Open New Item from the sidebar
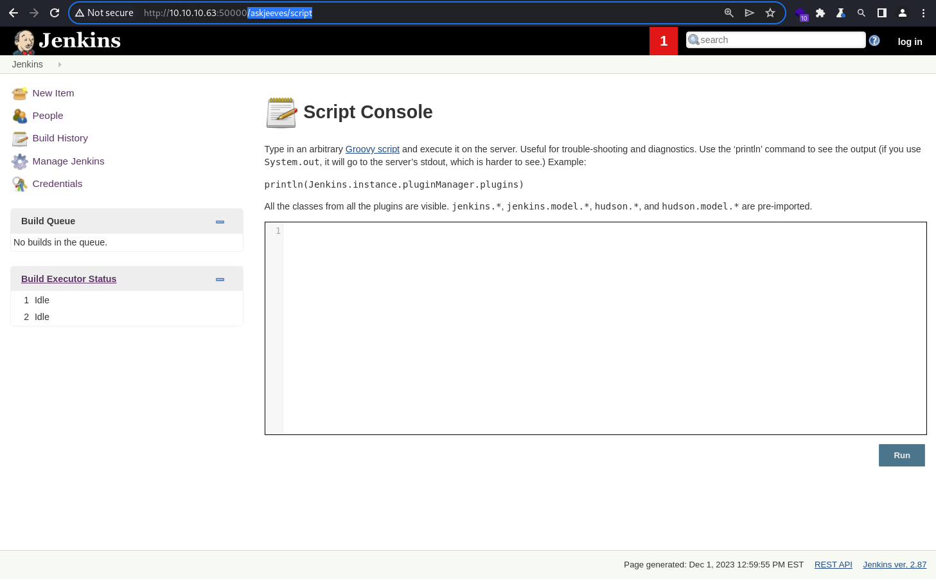Screen dimensions: 936x579 click(x=53, y=93)
